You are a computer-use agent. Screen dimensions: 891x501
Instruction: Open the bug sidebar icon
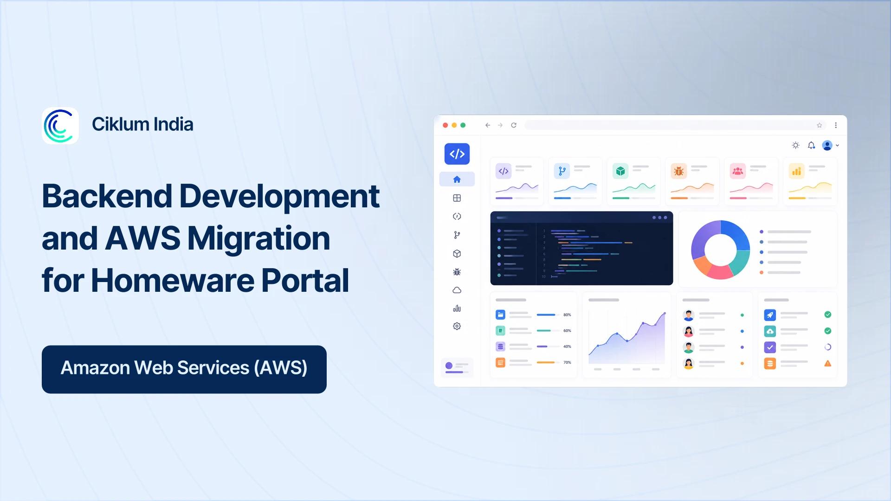point(457,272)
